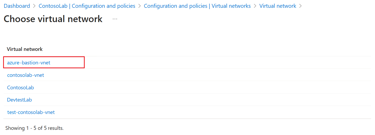Open the more options ellipsis beside title
This screenshot has width=375, height=135.
pos(115,19)
